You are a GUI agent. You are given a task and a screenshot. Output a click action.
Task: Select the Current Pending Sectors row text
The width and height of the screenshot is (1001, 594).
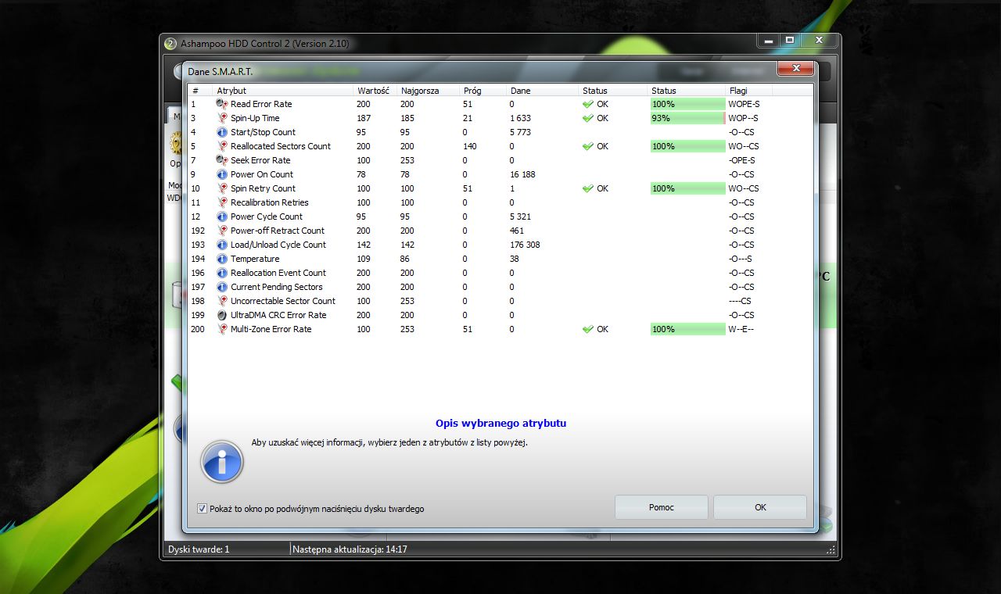click(277, 287)
